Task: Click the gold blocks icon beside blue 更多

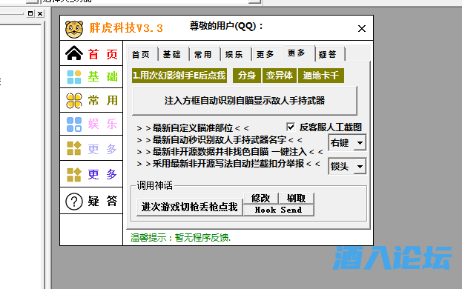Action: (74, 175)
